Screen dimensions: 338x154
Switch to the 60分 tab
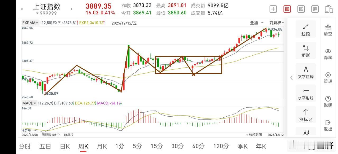(x=199, y=146)
